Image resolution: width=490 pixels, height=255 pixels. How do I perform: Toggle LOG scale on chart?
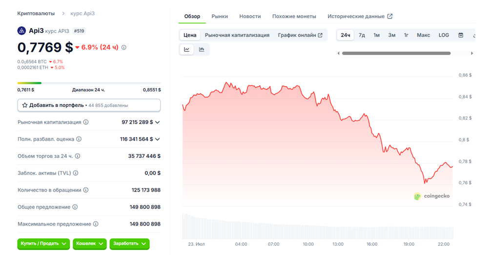coord(444,35)
